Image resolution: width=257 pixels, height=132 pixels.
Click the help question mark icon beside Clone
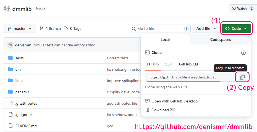click(x=243, y=53)
